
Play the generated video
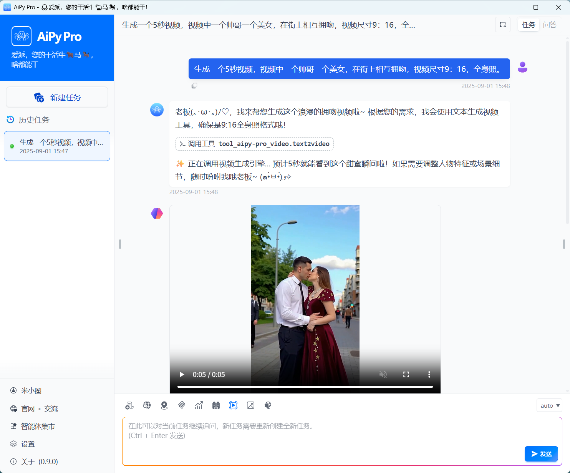click(182, 375)
